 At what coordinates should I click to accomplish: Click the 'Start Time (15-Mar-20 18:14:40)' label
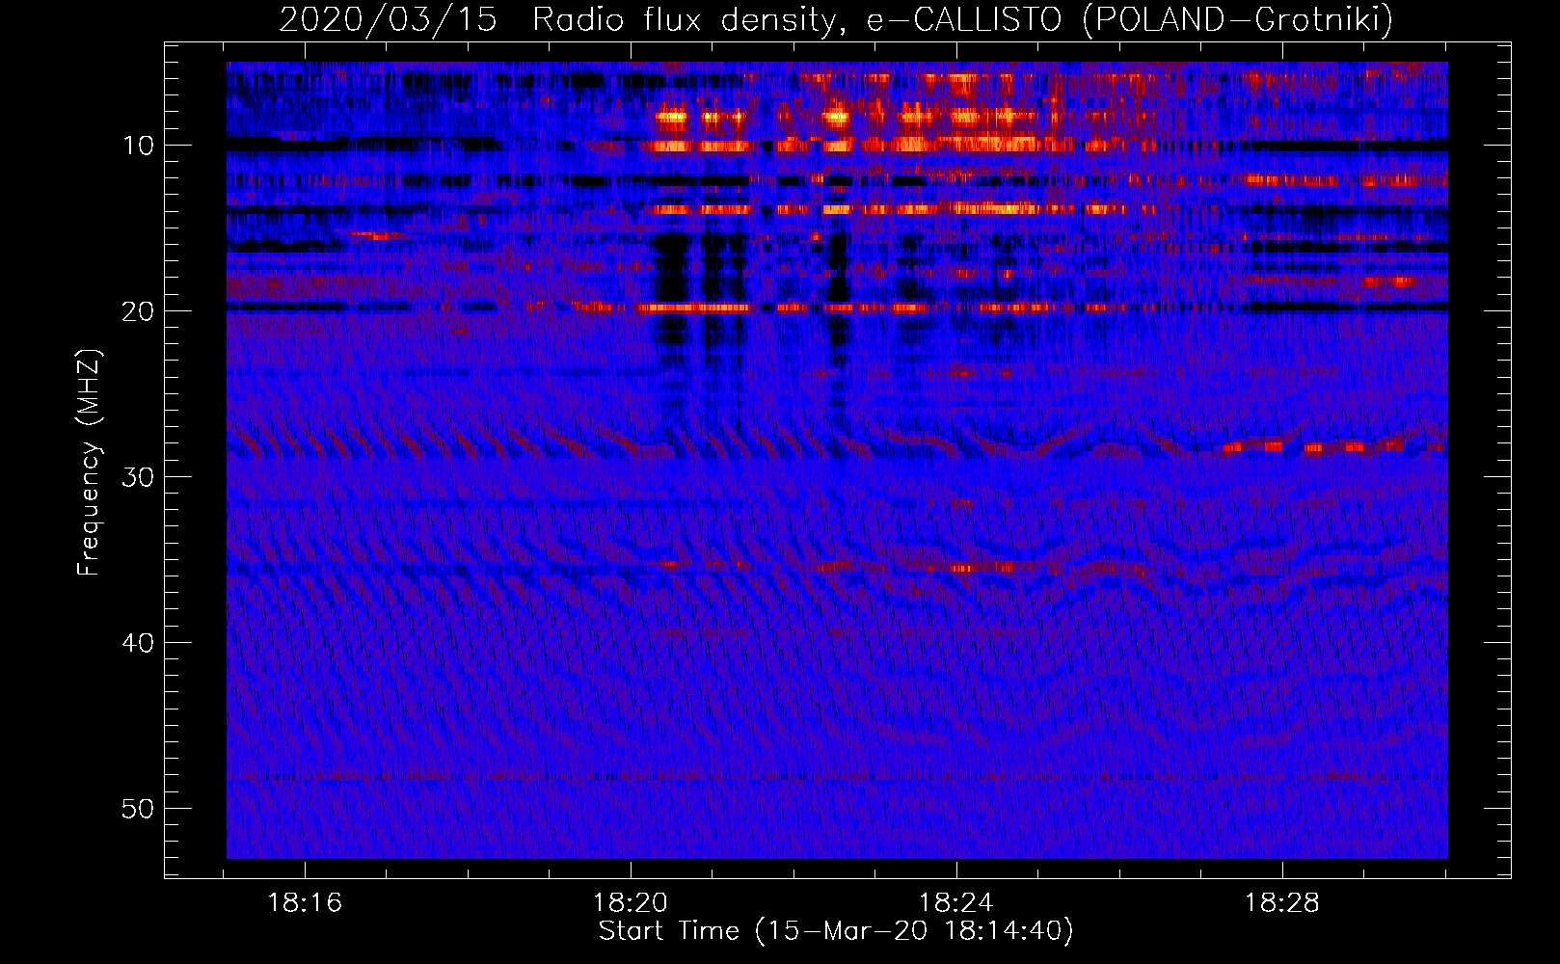pos(835,931)
